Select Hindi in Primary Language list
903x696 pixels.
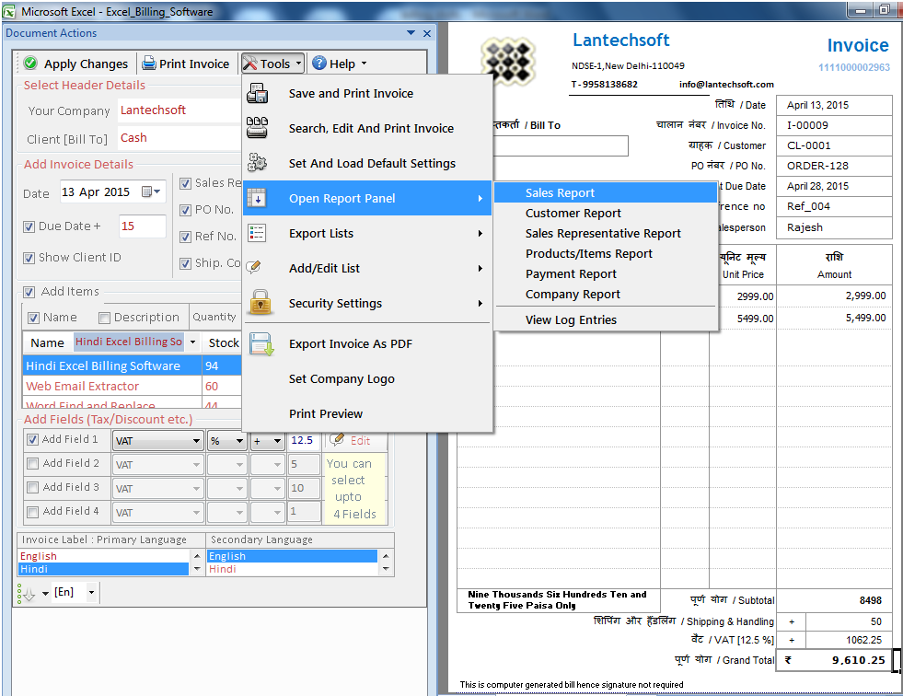[x=104, y=569]
